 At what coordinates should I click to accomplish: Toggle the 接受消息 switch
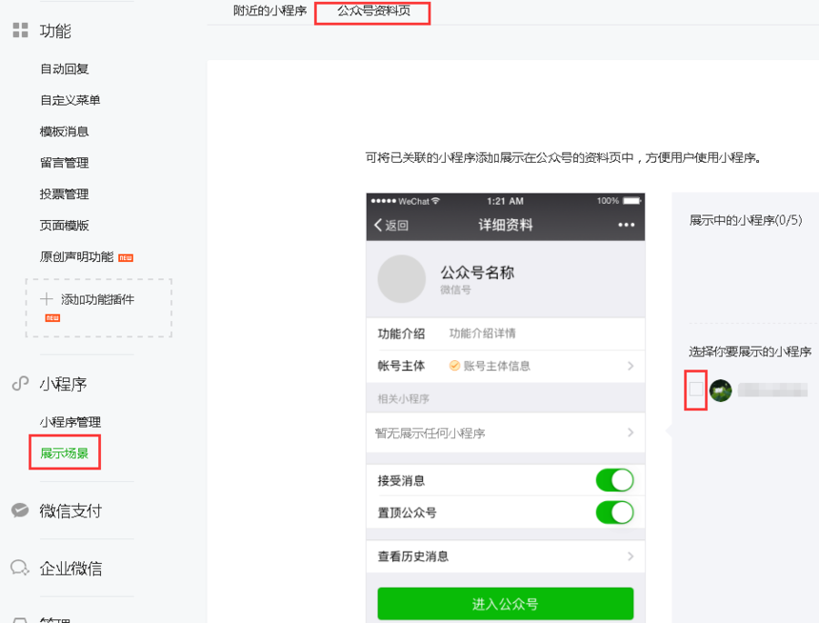point(615,480)
